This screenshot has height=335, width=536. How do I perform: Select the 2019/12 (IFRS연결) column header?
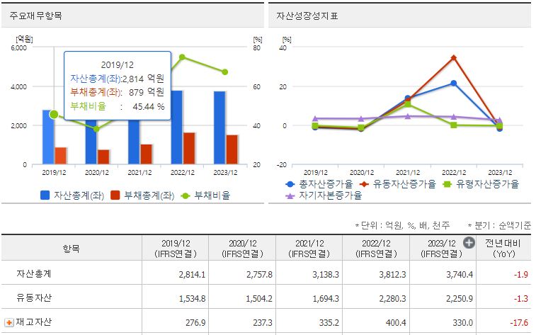[x=176, y=248]
